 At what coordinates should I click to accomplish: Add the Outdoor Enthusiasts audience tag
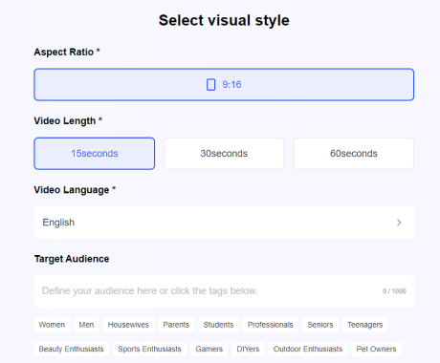(x=308, y=349)
